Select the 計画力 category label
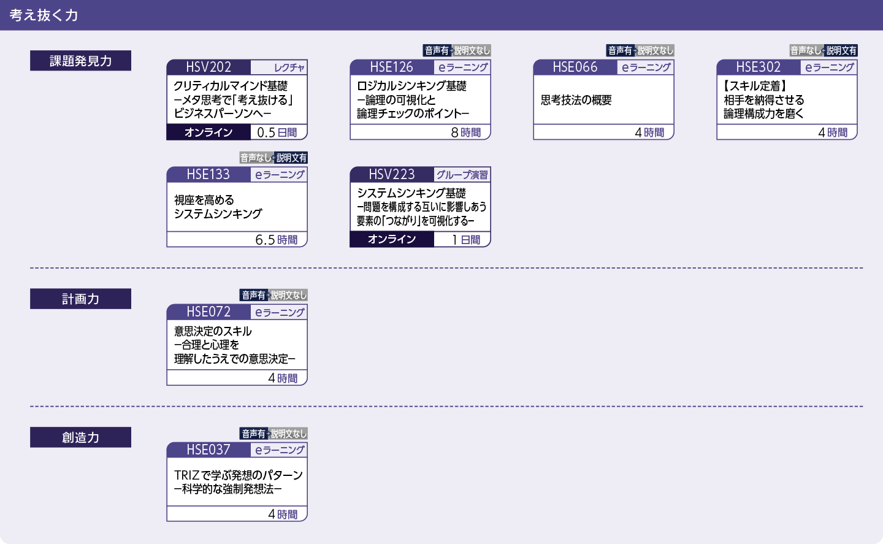 click(80, 299)
